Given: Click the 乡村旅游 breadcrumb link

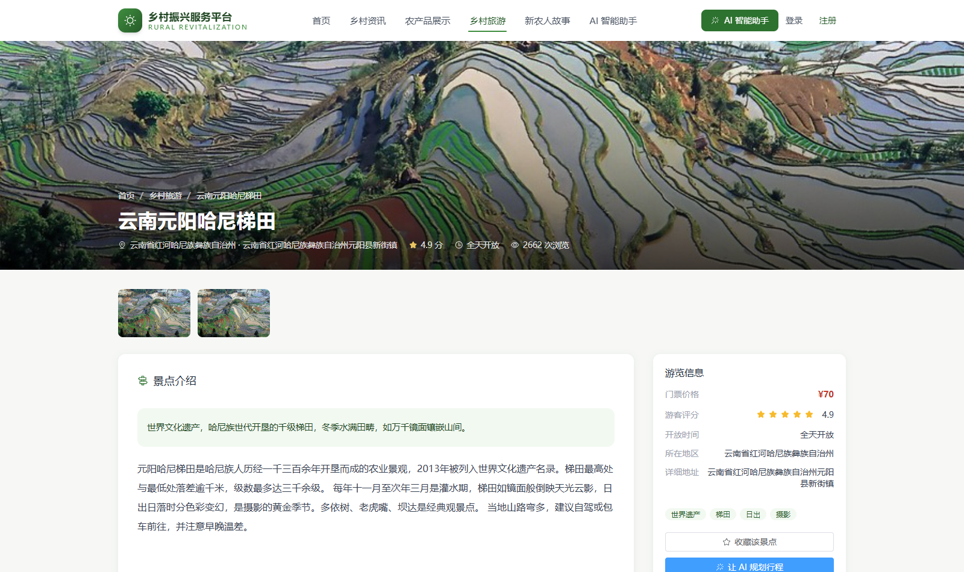Looking at the screenshot, I should [x=166, y=196].
